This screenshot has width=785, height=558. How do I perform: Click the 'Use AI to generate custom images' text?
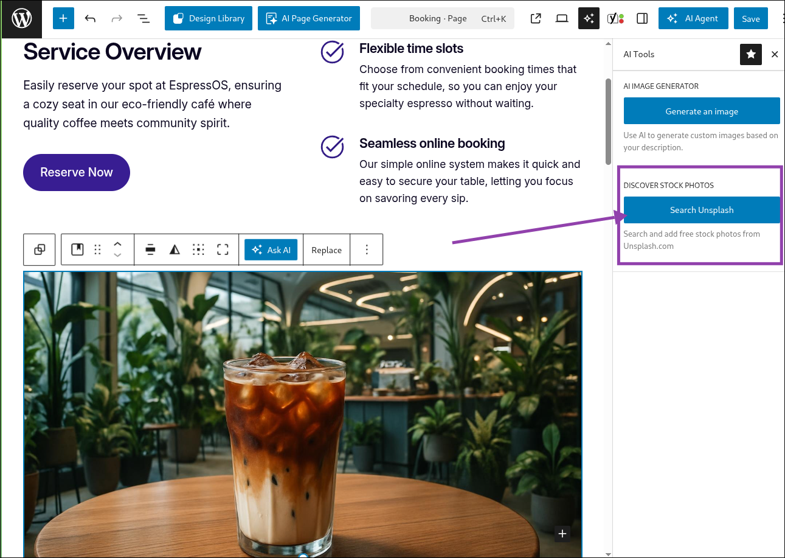[x=700, y=141]
